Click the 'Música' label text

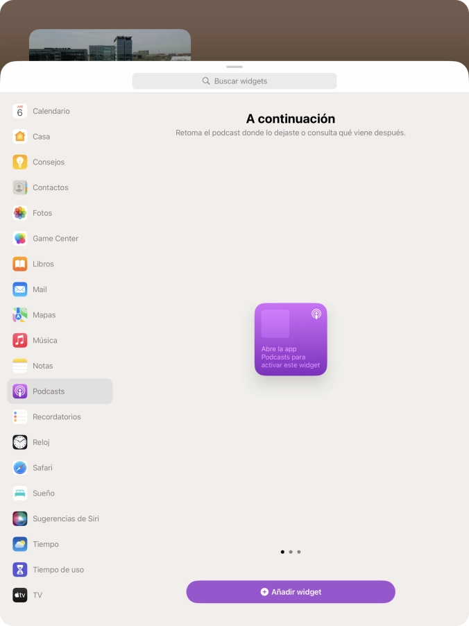pos(45,341)
